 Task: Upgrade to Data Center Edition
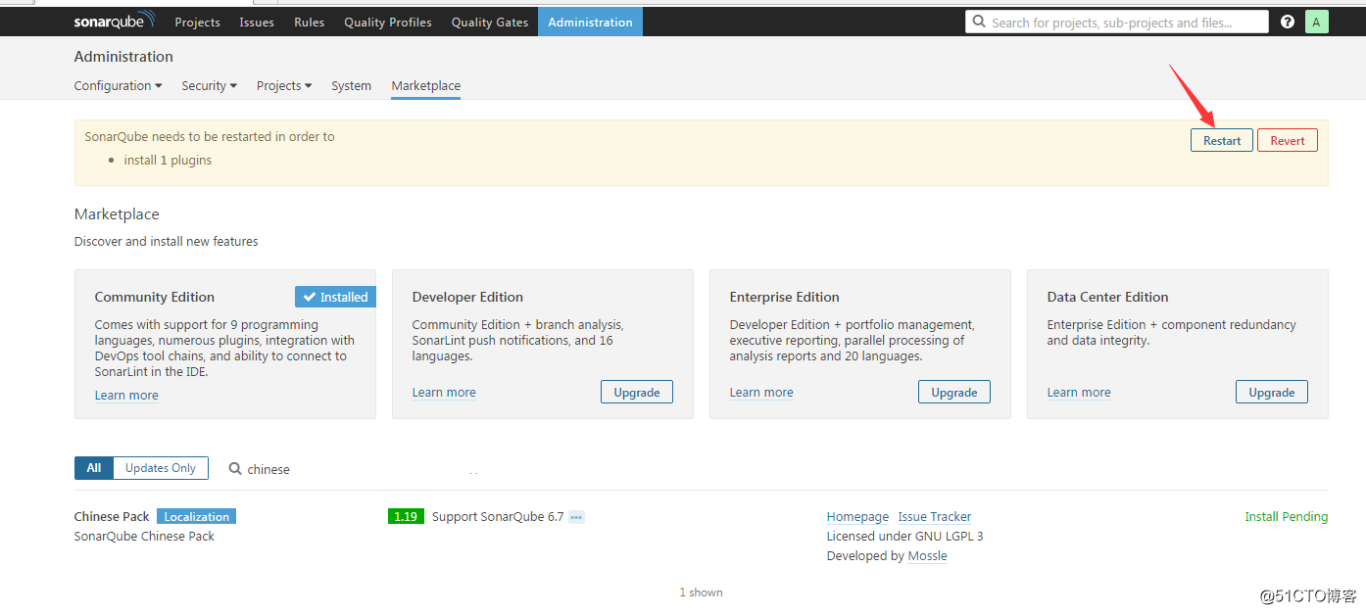[1272, 392]
